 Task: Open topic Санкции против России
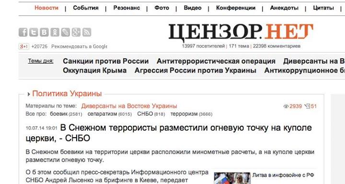pos(105,61)
